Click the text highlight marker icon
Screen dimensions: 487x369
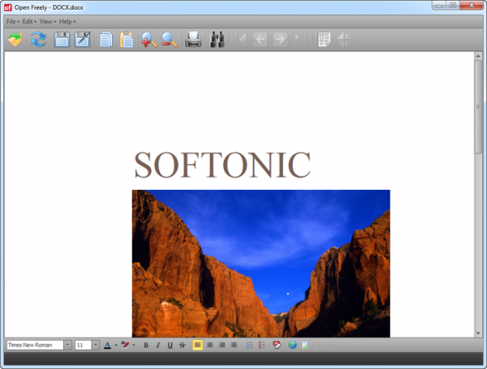click(x=125, y=345)
